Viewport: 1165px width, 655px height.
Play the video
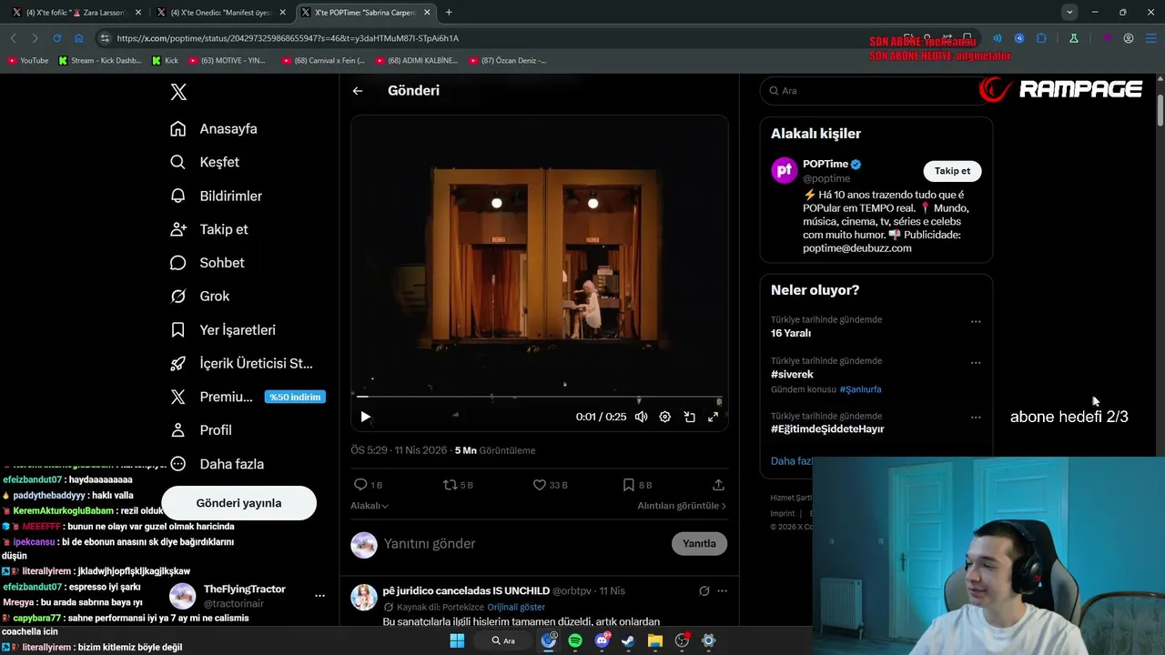tap(365, 417)
